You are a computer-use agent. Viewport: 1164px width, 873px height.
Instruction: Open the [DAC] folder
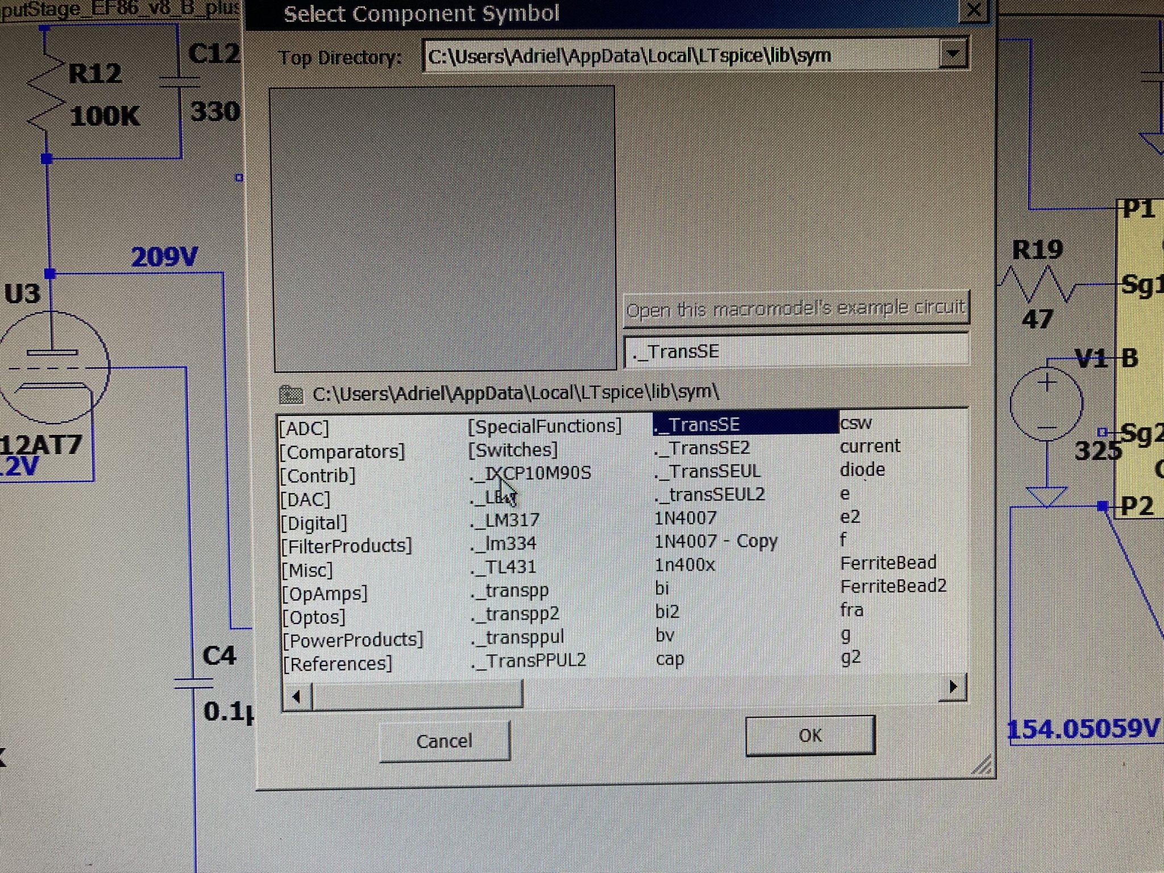pos(305,500)
